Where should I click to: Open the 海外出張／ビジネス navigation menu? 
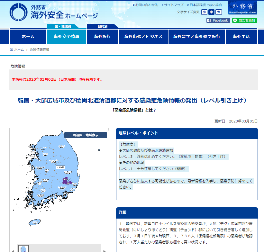tap(143, 37)
